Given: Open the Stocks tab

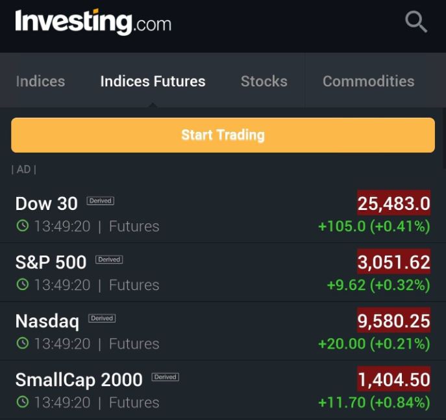Looking at the screenshot, I should tap(264, 81).
